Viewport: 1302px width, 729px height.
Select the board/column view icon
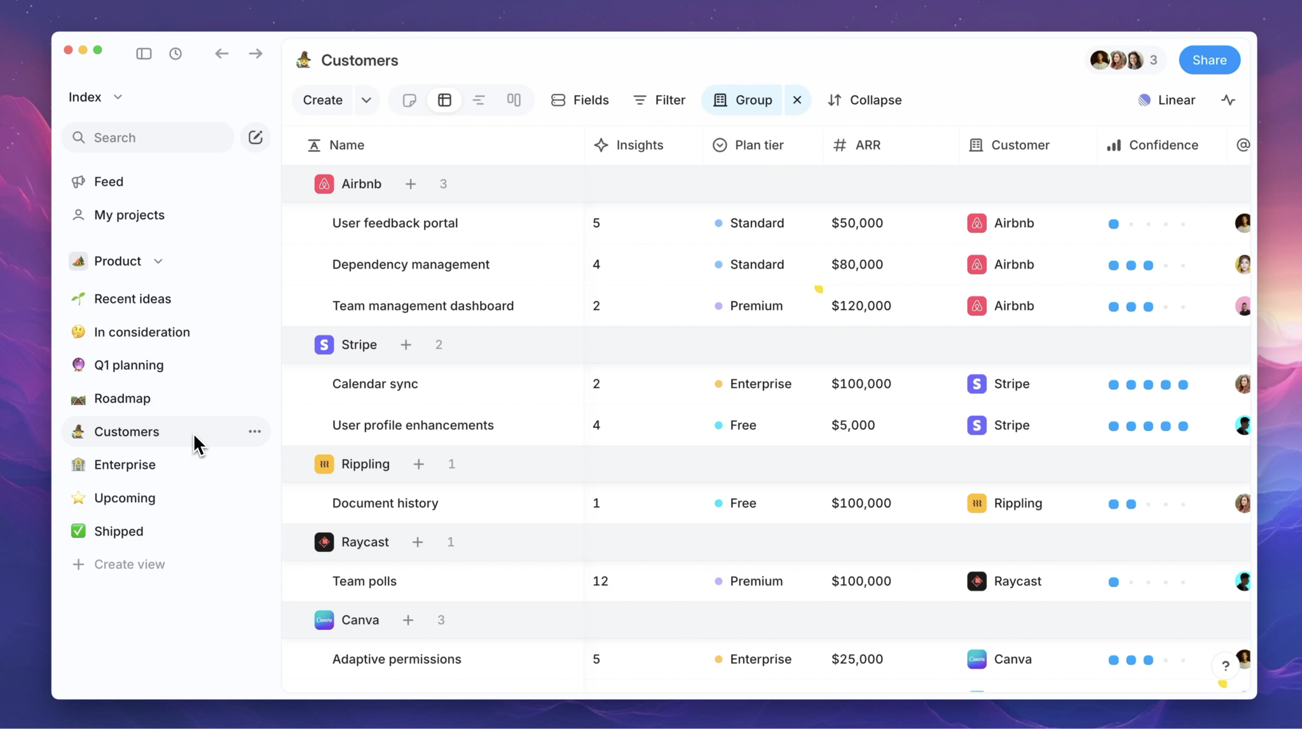pos(513,100)
